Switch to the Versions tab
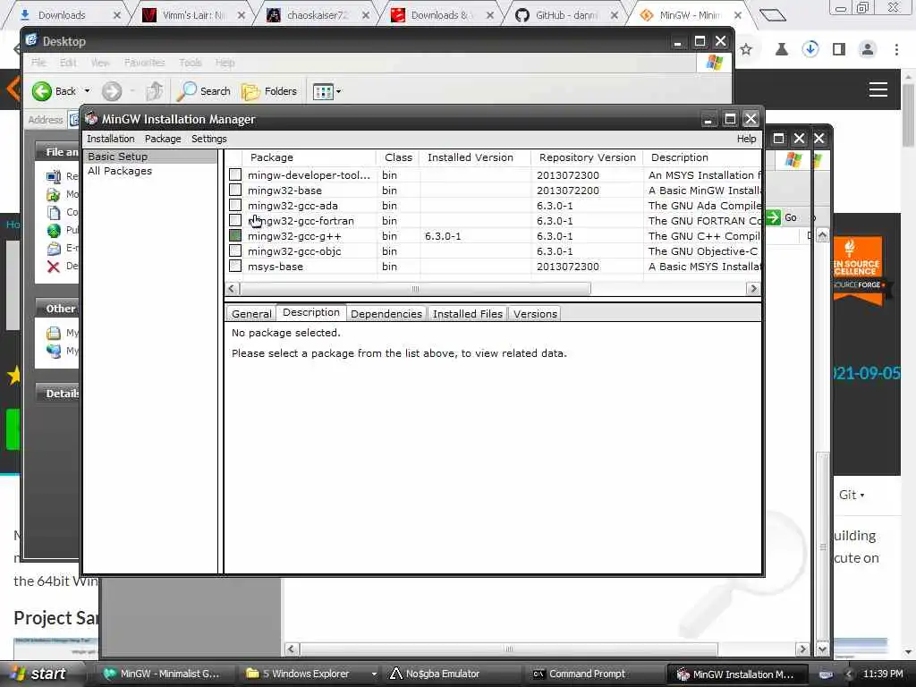This screenshot has width=916, height=687. click(535, 314)
